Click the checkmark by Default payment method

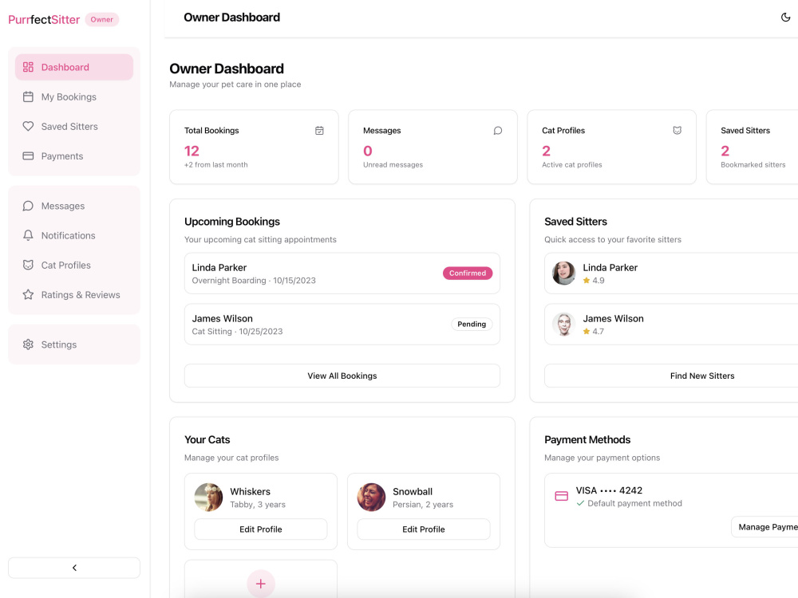580,503
